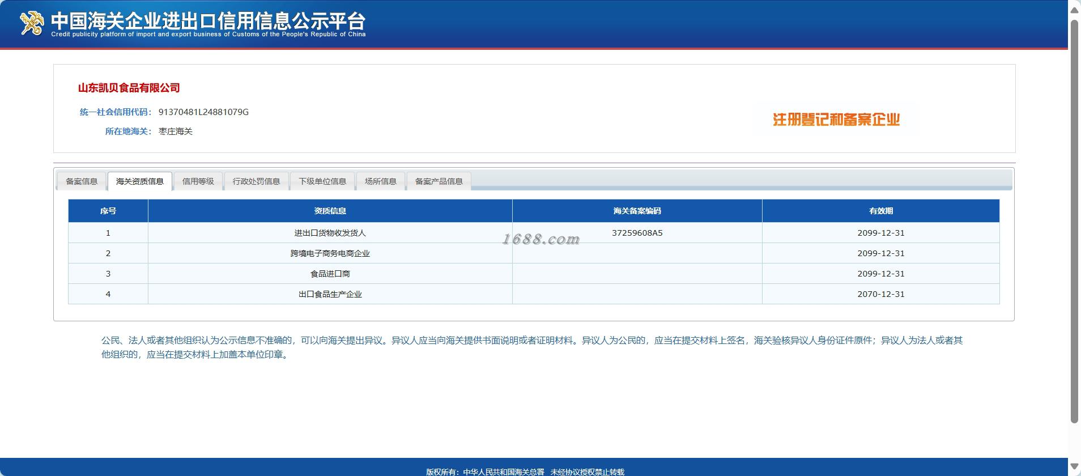
Task: Click the 2099-12-31 date in 食品进口商 row
Action: [881, 274]
